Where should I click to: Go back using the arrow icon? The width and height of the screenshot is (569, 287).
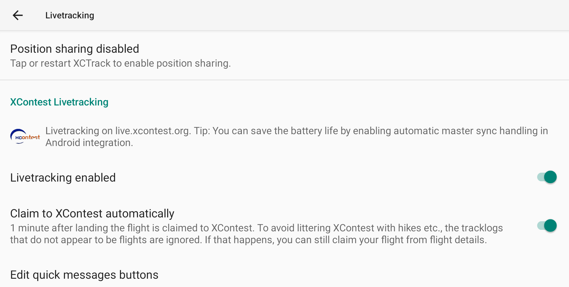point(18,15)
